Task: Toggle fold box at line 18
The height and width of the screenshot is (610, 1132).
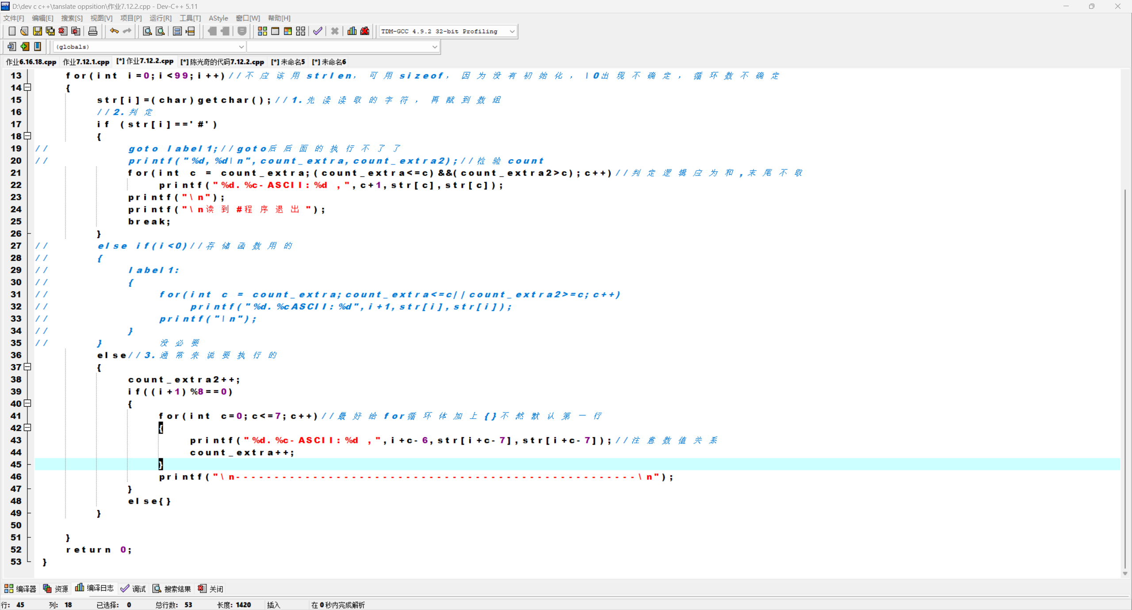Action: 27,136
